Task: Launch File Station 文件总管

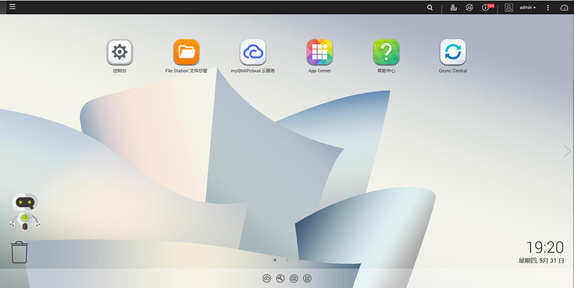Action: [x=186, y=52]
